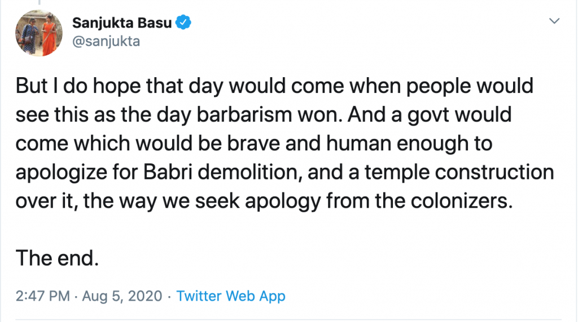Click the person in blue in avatar
Image resolution: width=578 pixels, height=322 pixels.
[30, 37]
